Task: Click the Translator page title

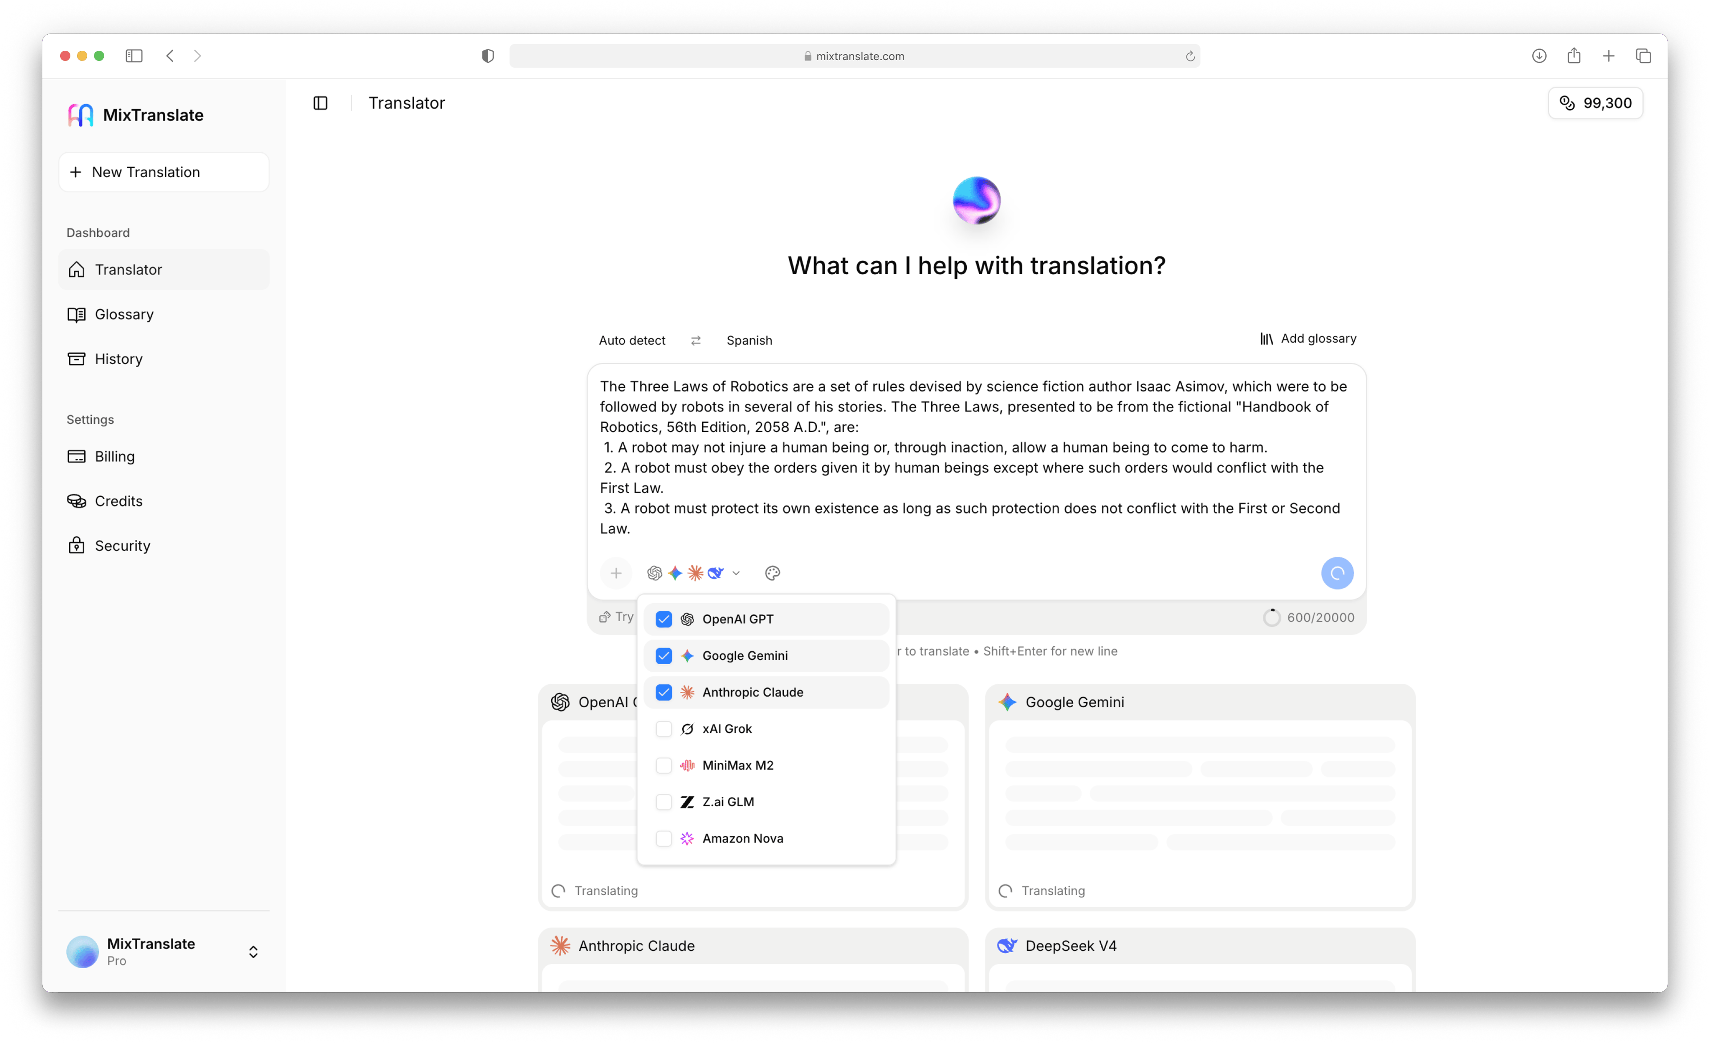Action: tap(406, 103)
